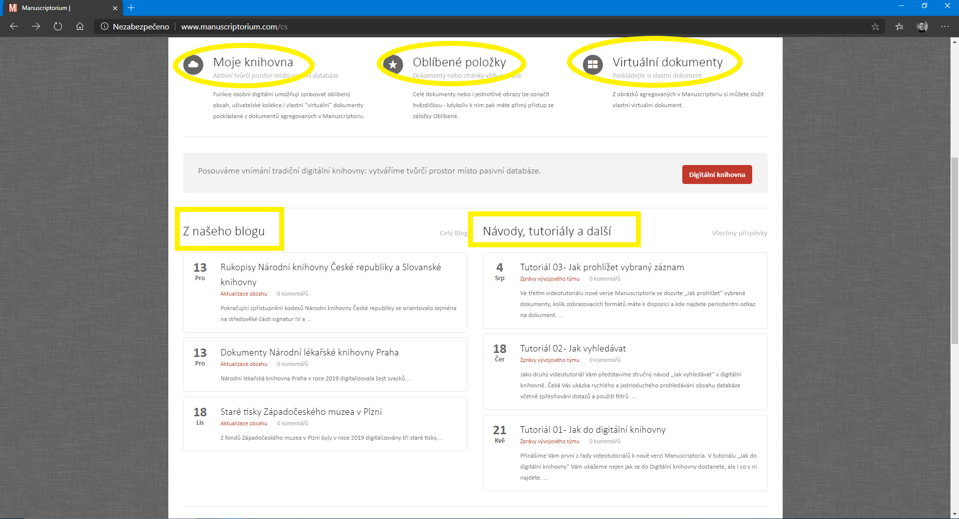Image resolution: width=959 pixels, height=519 pixels.
Task: Click the star icon beside Oblíbené položky
Action: click(393, 64)
